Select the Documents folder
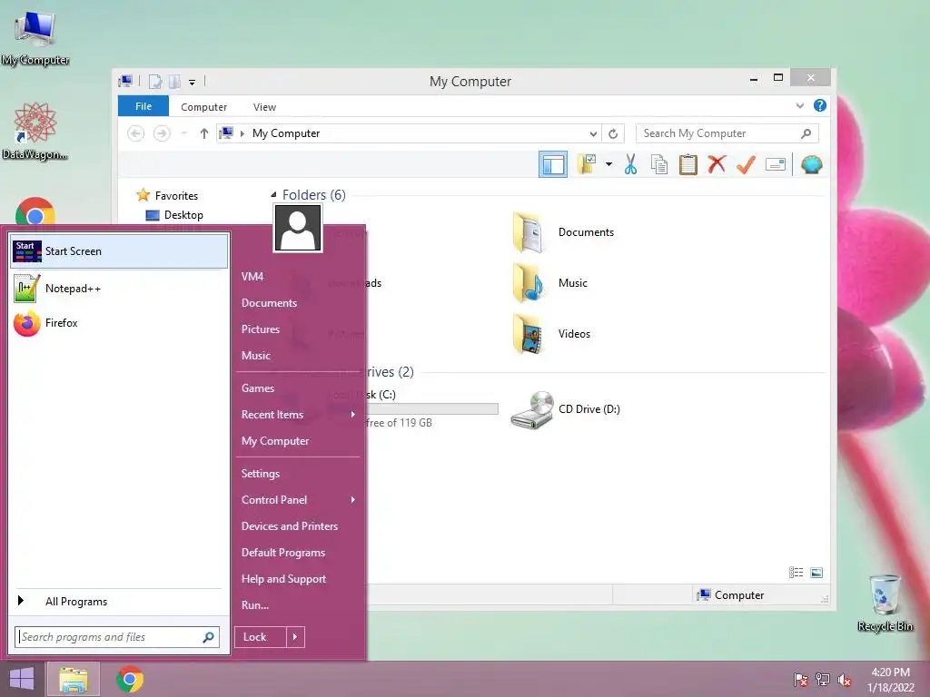930x697 pixels. click(x=563, y=232)
